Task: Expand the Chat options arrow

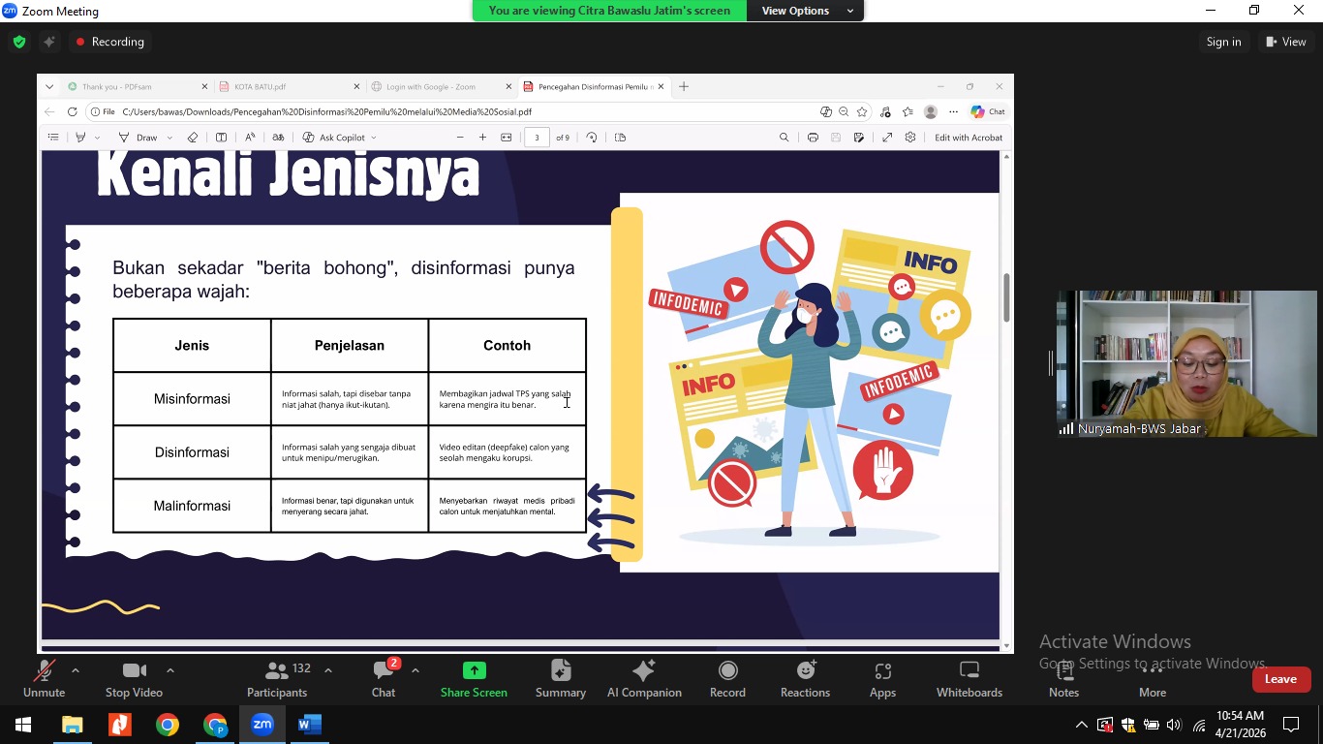Action: pos(415,670)
